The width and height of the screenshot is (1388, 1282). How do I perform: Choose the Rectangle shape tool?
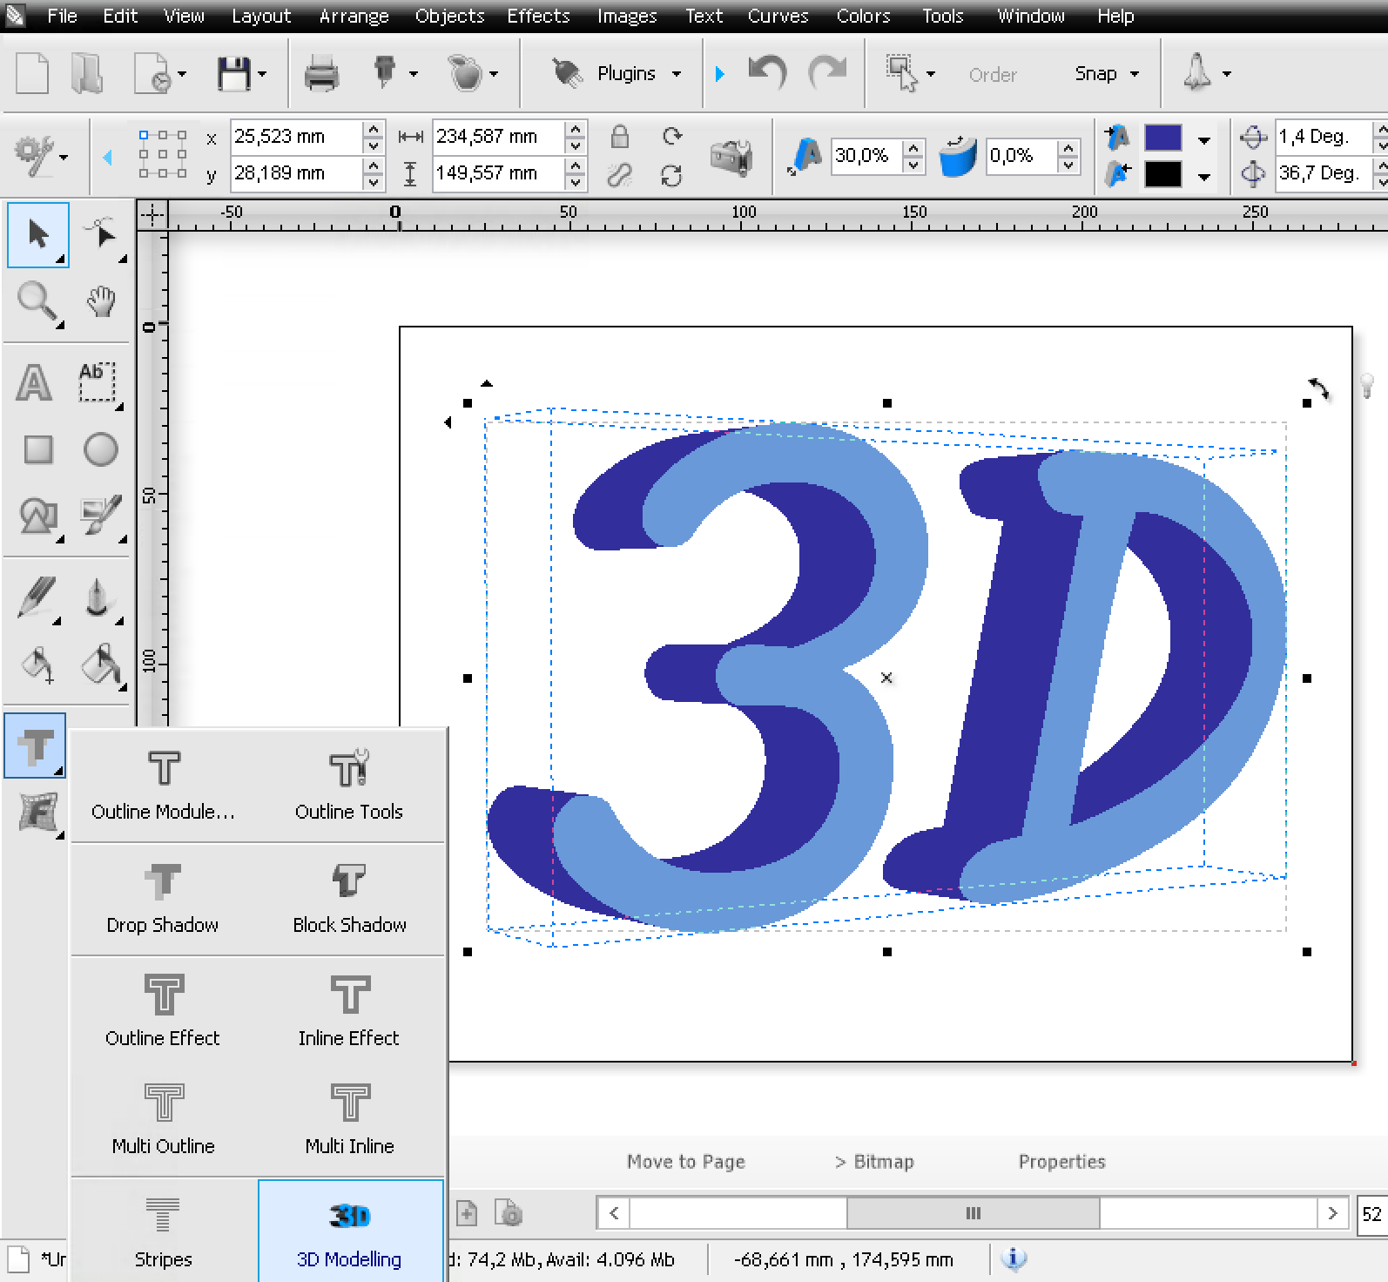tap(38, 449)
